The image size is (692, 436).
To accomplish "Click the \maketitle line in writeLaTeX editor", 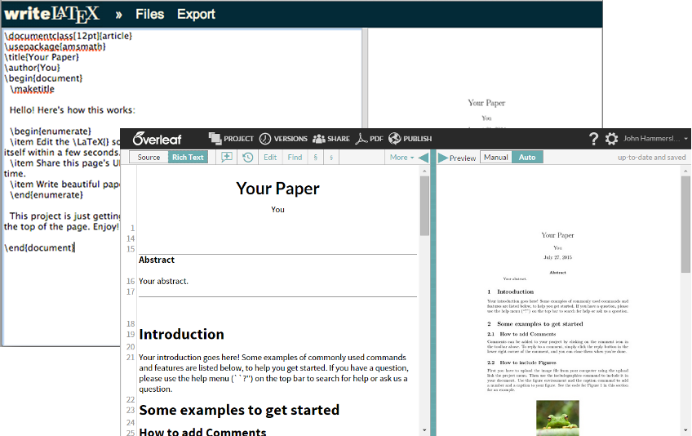I will pos(32,89).
